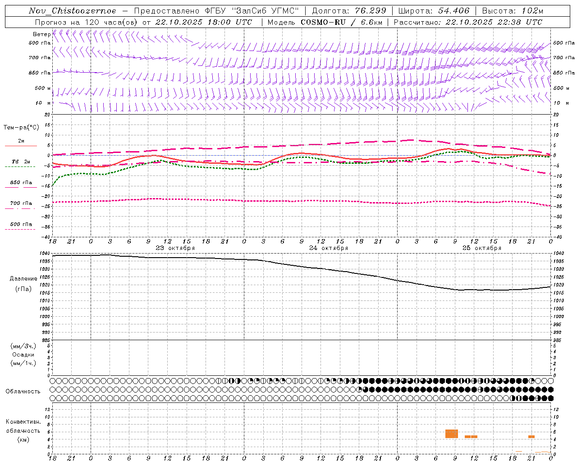
Task: Click the (км) convective cloud unit label
Action: (x=23, y=439)
